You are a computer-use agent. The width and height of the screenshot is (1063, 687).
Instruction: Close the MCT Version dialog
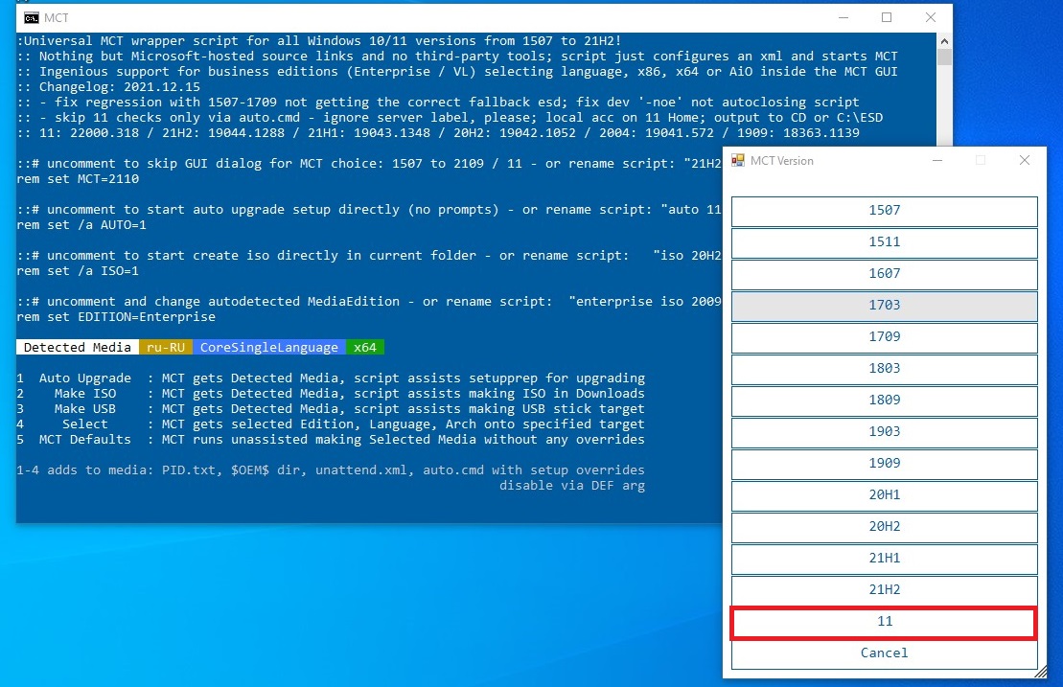tap(1025, 161)
